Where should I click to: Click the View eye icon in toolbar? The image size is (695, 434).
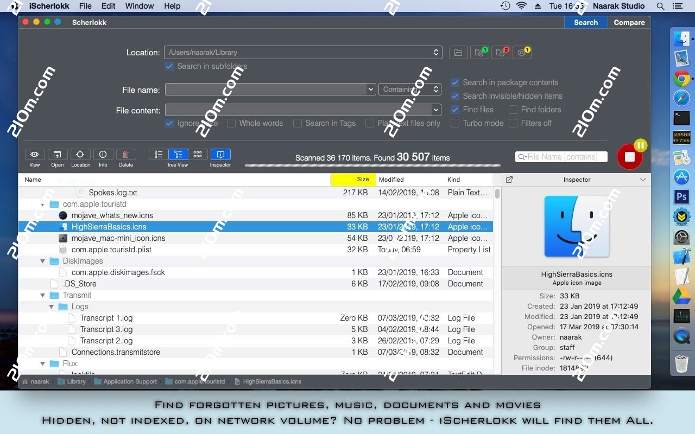35,155
